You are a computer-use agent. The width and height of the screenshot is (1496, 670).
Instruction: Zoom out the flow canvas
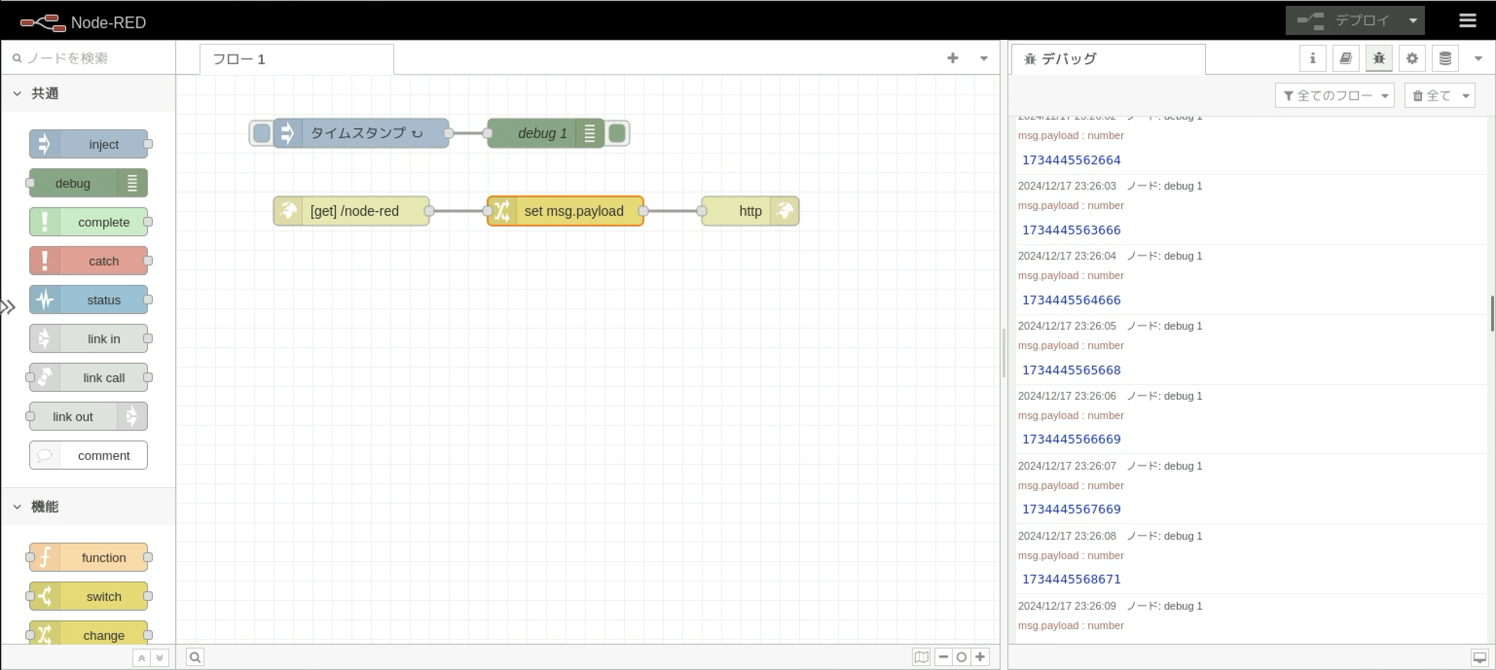coord(943,657)
